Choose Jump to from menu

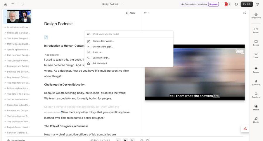click(129, 52)
